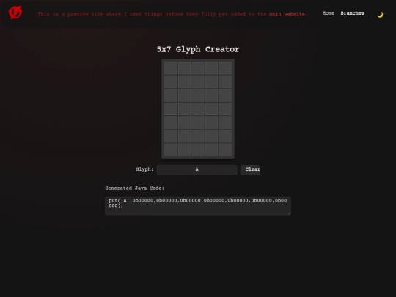Toggle glyph pixel row 1 column 5
The width and height of the screenshot is (396, 297).
coord(225,68)
